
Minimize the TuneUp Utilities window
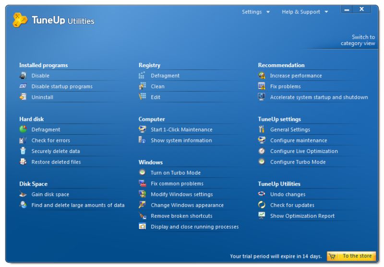click(347, 10)
